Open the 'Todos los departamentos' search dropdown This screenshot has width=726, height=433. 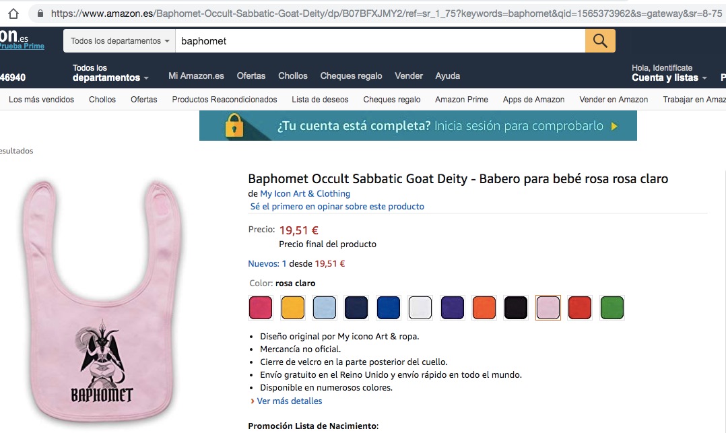[120, 41]
